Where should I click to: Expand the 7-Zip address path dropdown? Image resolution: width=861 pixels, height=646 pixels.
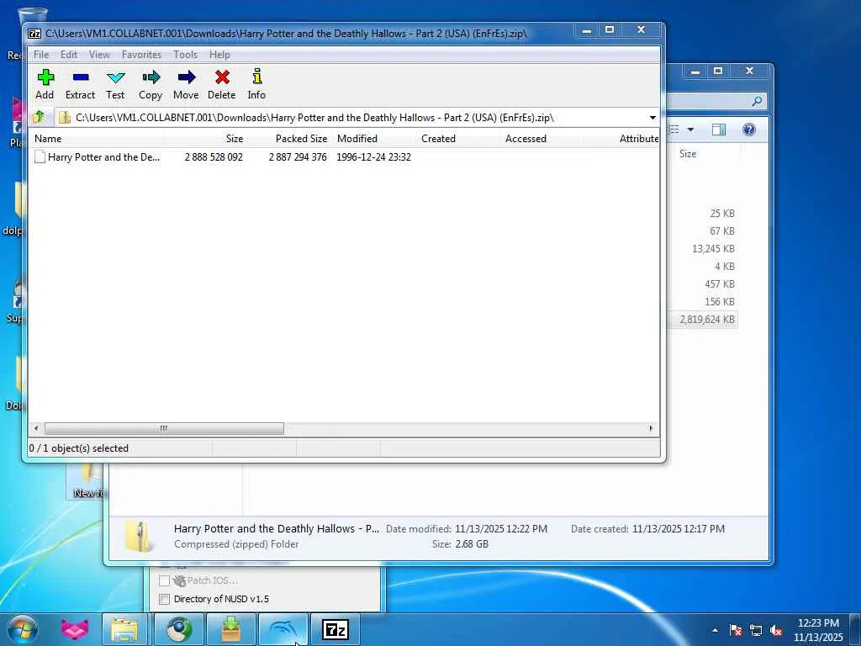click(652, 118)
